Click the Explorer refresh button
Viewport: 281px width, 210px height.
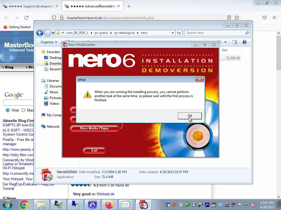pos(179,33)
